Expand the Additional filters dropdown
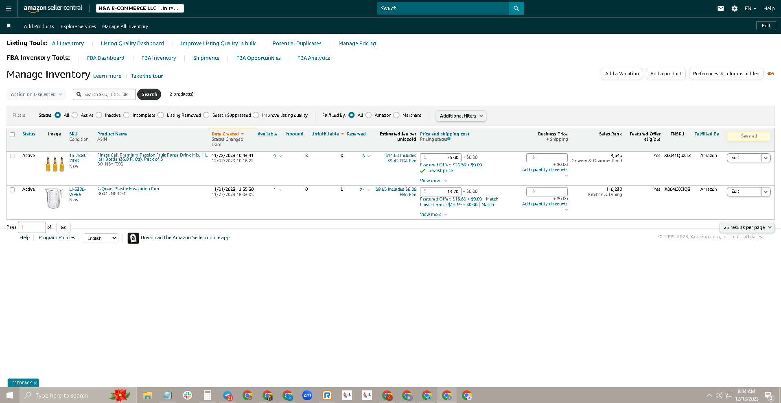Image resolution: width=781 pixels, height=403 pixels. [x=461, y=116]
